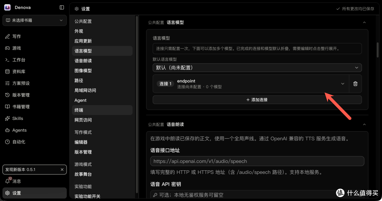Expand the 连接 1 endpoint row
This screenshot has width=382, height=201.
[251, 84]
